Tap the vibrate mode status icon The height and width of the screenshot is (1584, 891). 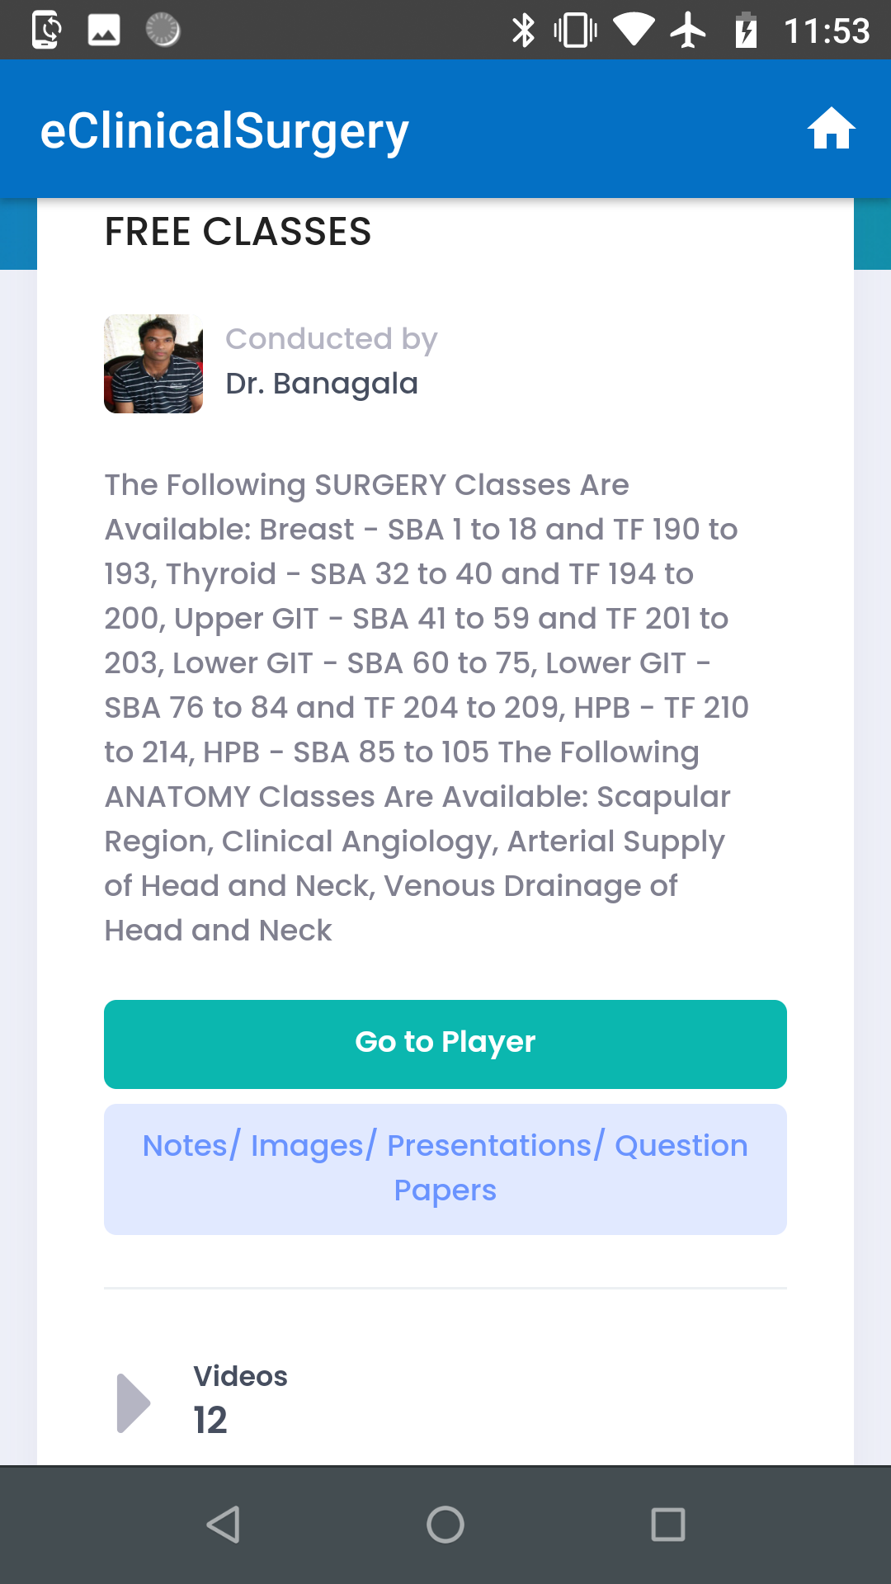[x=575, y=31]
